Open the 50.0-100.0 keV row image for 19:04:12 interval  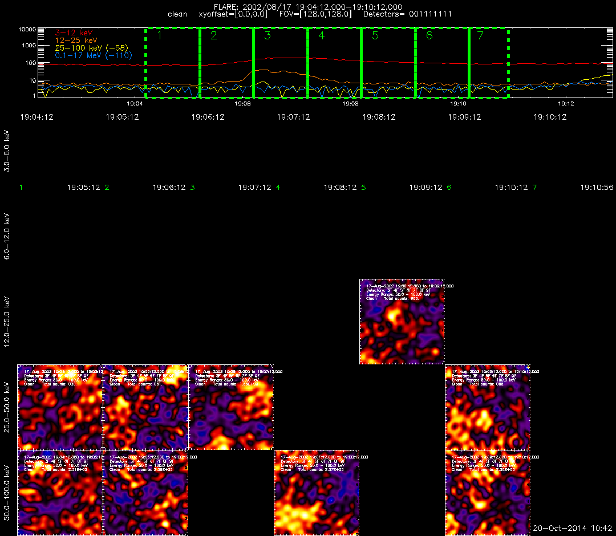(x=60, y=493)
